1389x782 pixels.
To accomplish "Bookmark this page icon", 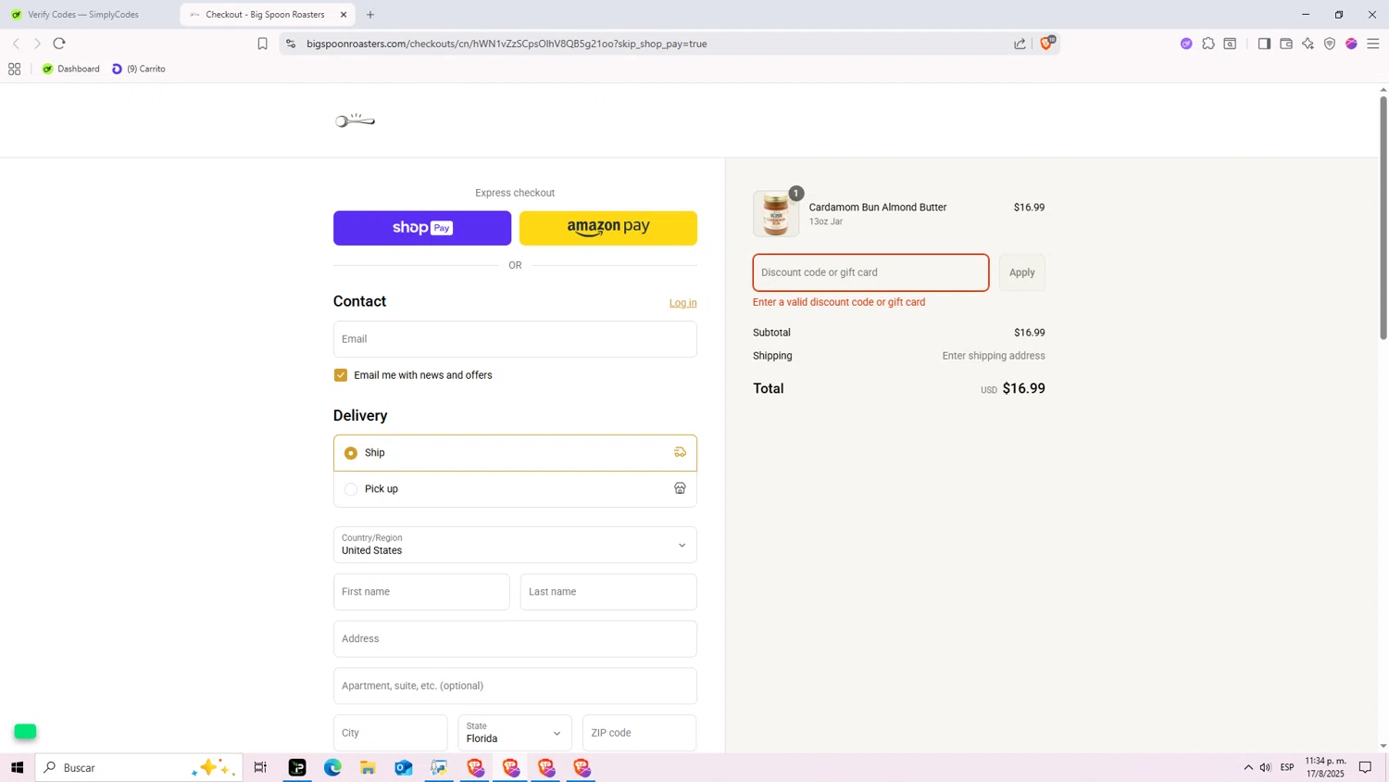I will 262,44.
